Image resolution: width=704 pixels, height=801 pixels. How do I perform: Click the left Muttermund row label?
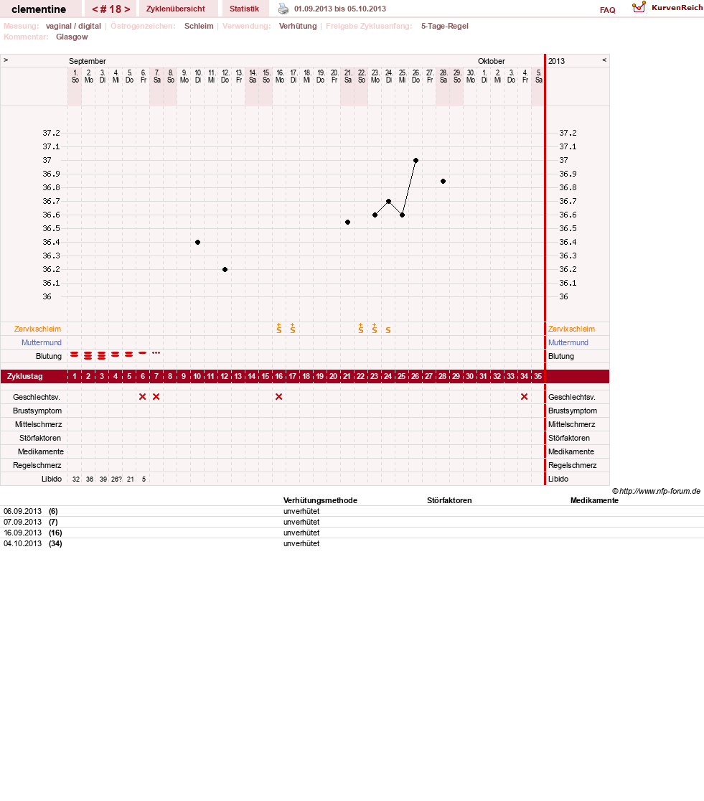click(x=42, y=343)
